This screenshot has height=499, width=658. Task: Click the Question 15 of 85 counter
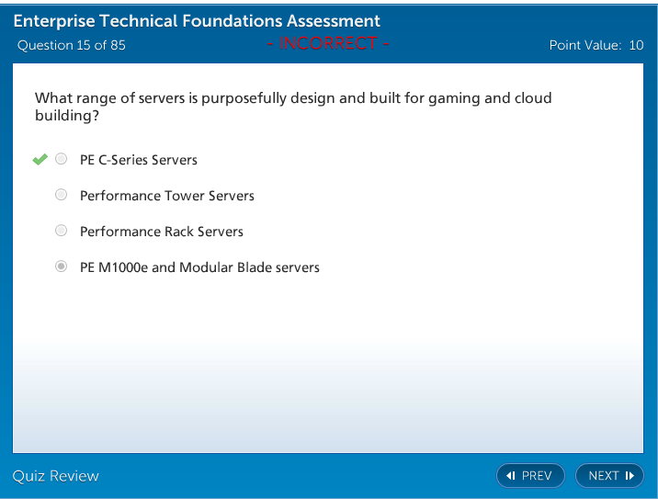point(72,45)
